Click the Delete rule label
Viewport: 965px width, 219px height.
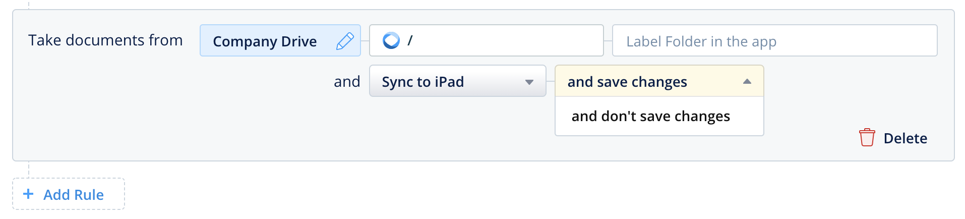click(905, 138)
